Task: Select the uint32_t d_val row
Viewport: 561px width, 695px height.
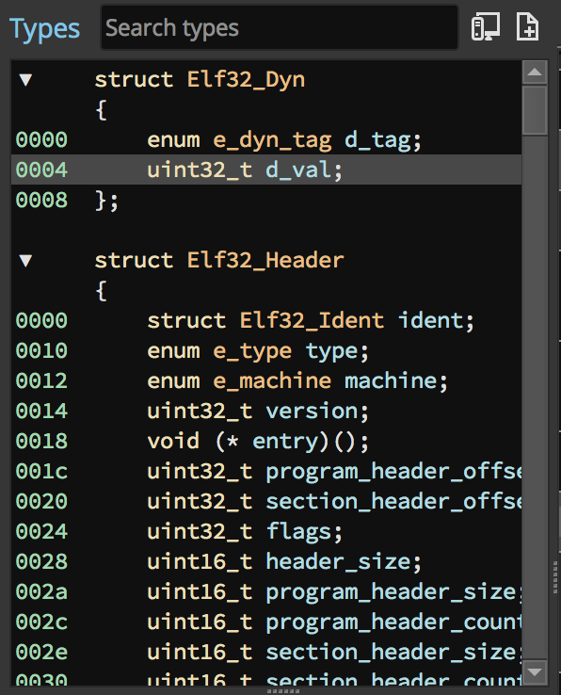Action: [265, 170]
